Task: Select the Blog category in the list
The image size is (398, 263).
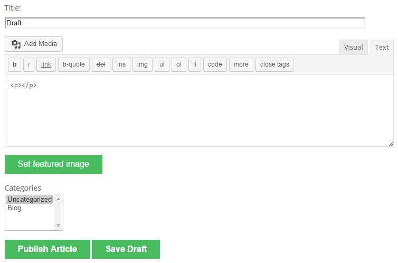Action: (14, 208)
